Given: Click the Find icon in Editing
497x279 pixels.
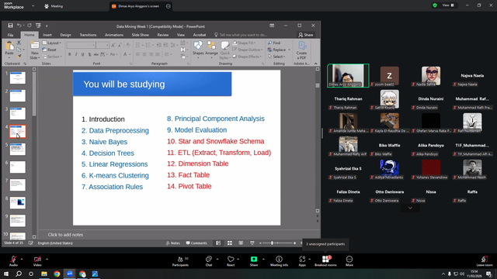Looking at the screenshot, I should tap(274, 43).
